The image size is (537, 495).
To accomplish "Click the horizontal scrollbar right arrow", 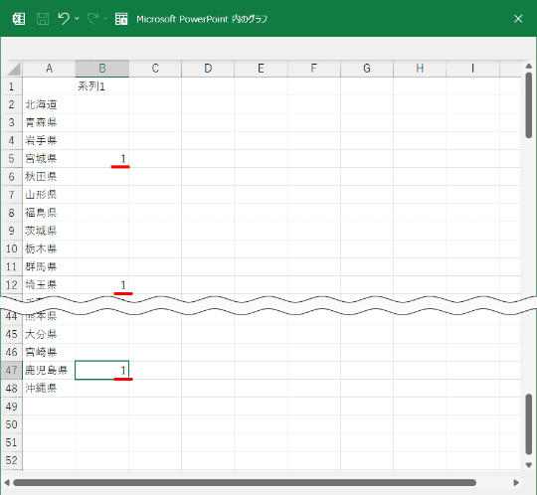I will (516, 483).
